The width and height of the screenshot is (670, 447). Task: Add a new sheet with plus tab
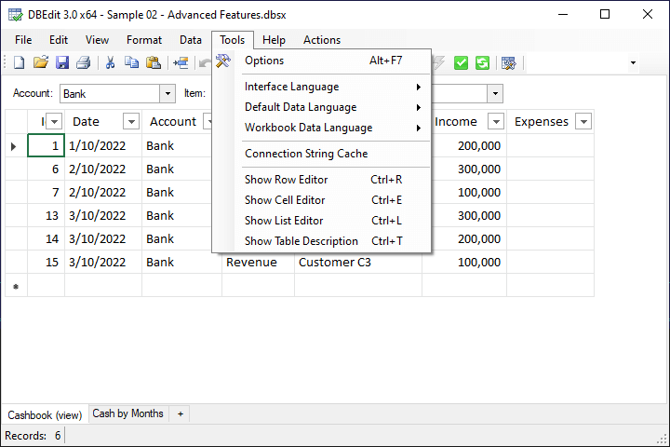(x=181, y=413)
